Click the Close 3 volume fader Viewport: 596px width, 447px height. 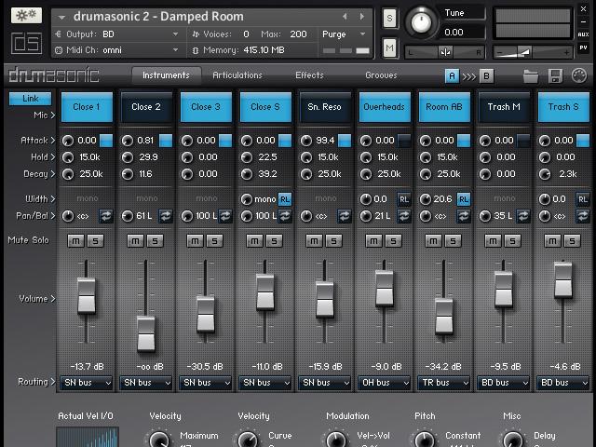[x=206, y=314]
